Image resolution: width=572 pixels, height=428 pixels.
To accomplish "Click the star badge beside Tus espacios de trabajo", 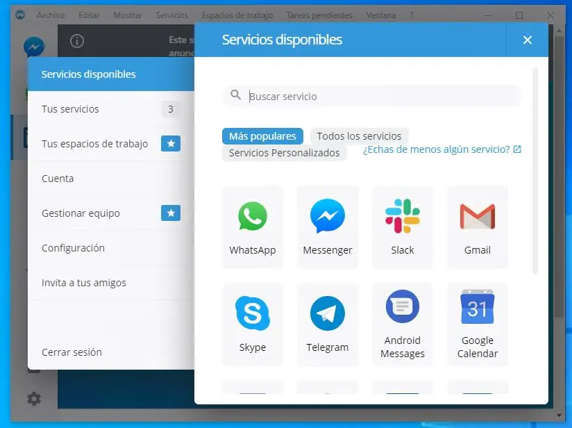I will 171,144.
